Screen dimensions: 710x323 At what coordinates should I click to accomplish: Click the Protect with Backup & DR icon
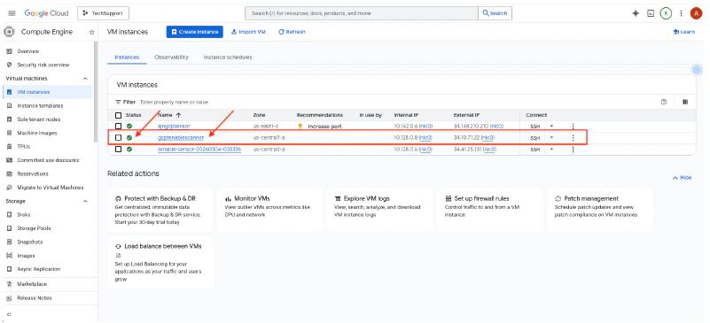coord(119,198)
